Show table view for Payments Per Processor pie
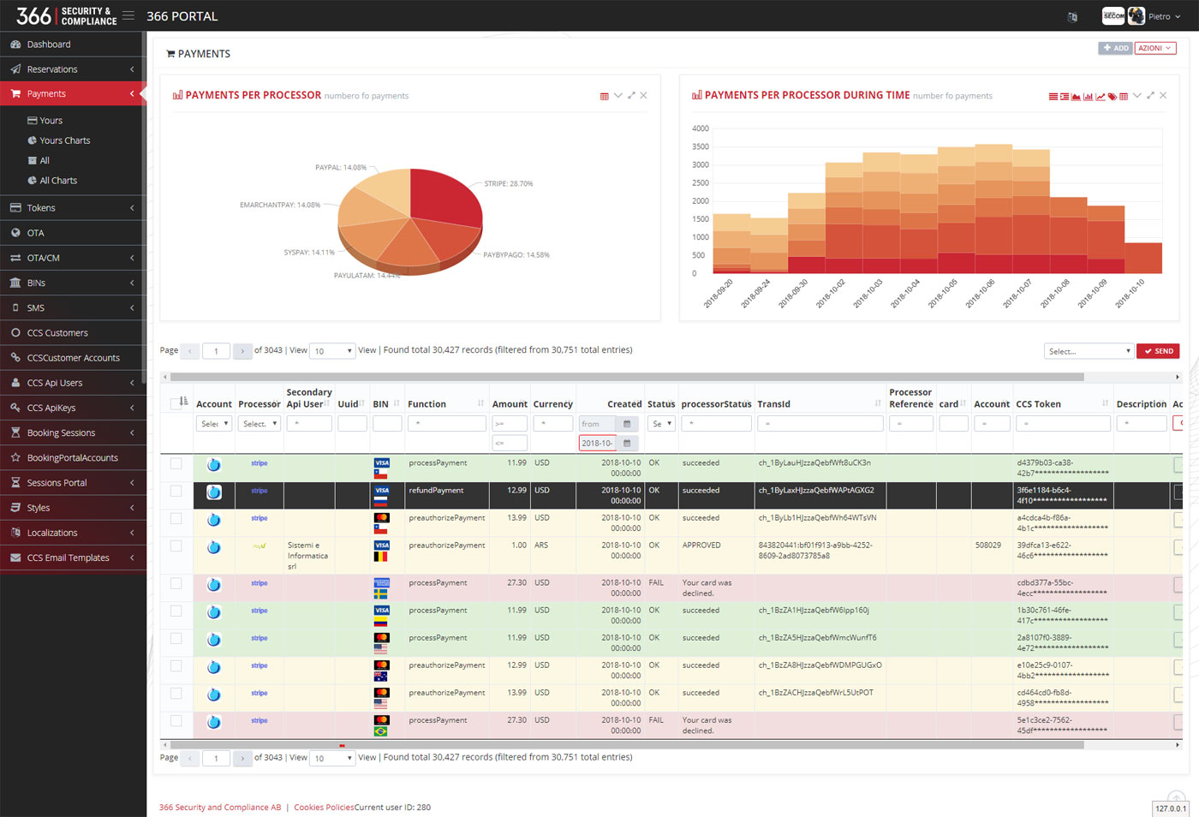The width and height of the screenshot is (1199, 817). pyautogui.click(x=605, y=96)
